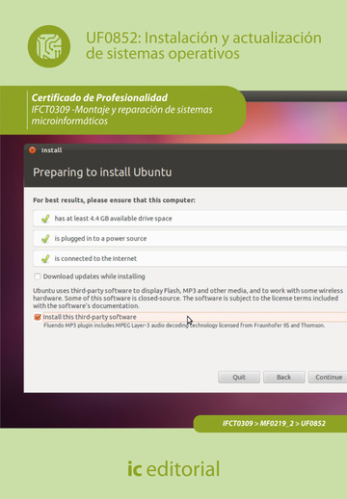This screenshot has height=499, width=347.
Task: Click Continue to proceed with installation
Action: pos(328,377)
